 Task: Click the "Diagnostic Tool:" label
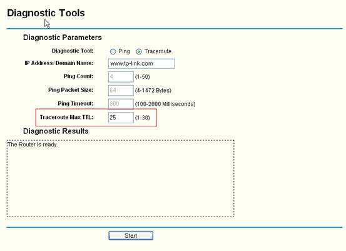(73, 51)
